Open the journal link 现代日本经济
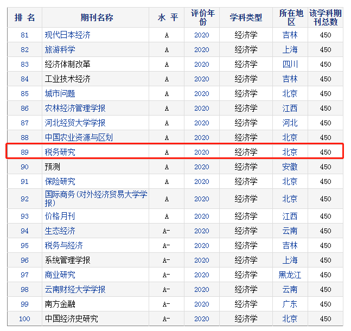The width and height of the screenshot is (351, 331). [68, 35]
